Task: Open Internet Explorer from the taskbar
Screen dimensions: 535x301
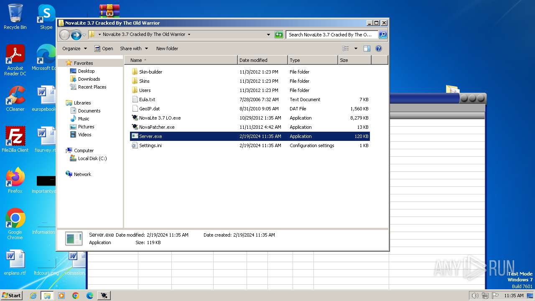Action: (x=33, y=296)
